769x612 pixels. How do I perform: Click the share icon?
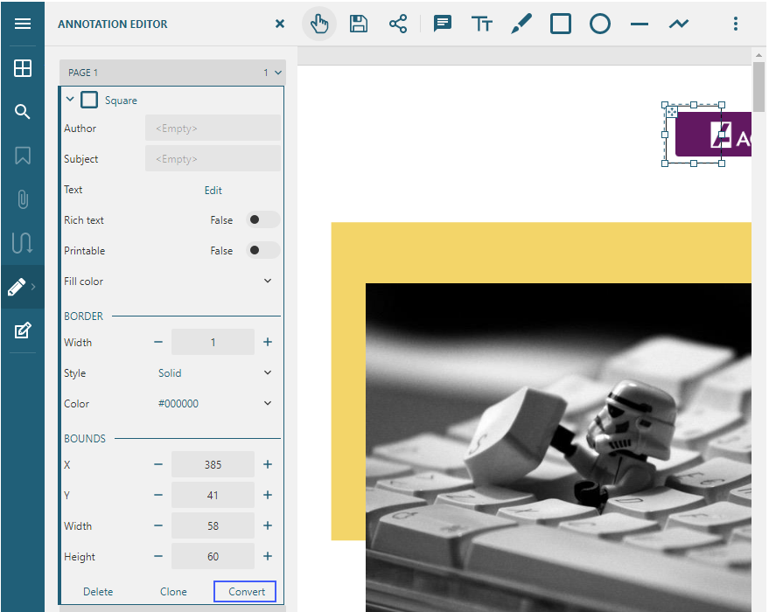[398, 24]
